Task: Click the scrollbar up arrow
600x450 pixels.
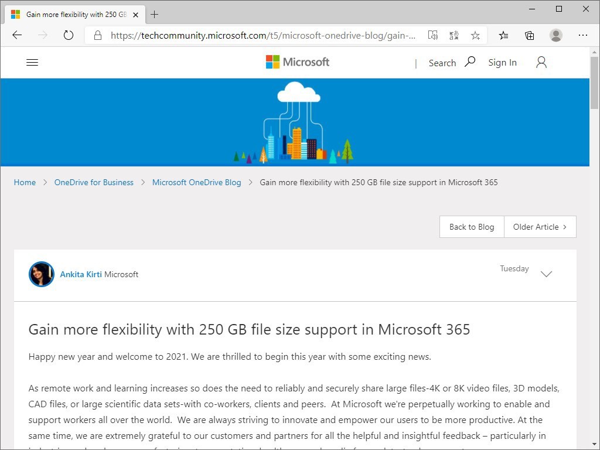Action: pos(594,52)
